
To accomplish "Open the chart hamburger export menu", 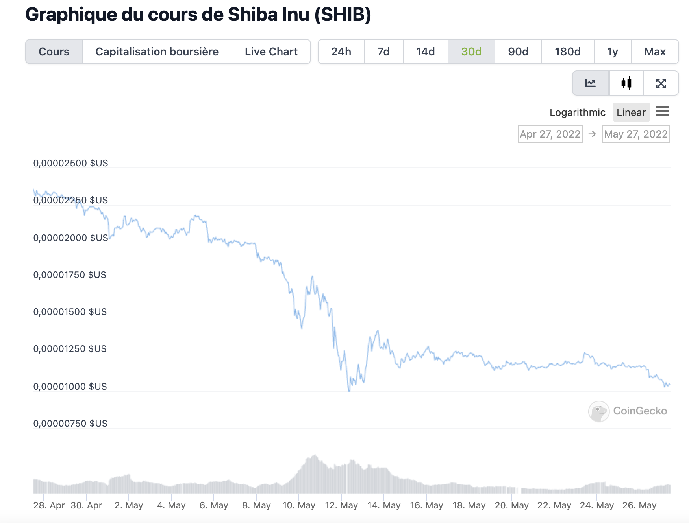I will [662, 112].
